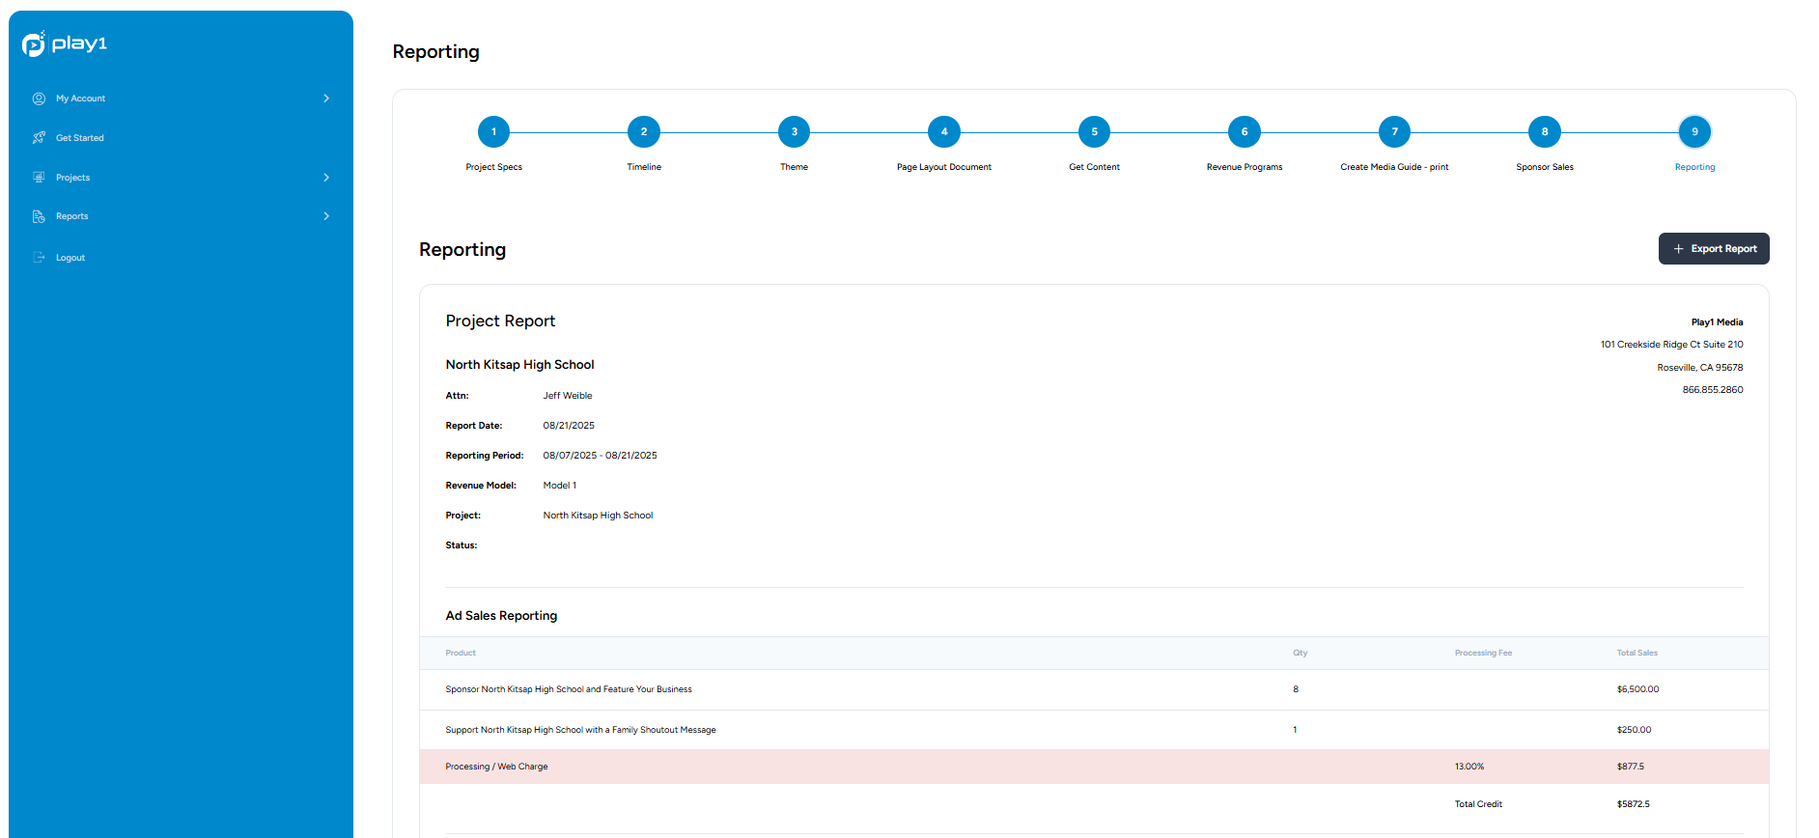Click Sponsor North Kitsap High School product row
Screen dimensions: 1819x838
click(1094, 689)
